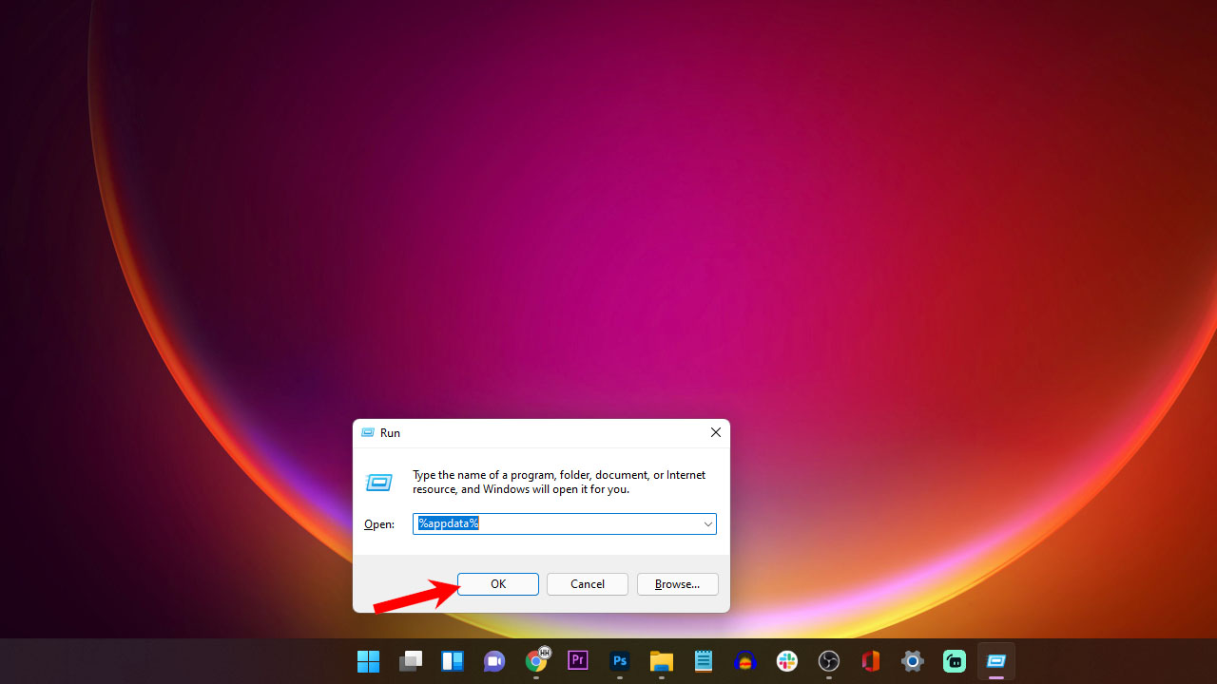Open Adobe Premiere Pro

(x=577, y=660)
